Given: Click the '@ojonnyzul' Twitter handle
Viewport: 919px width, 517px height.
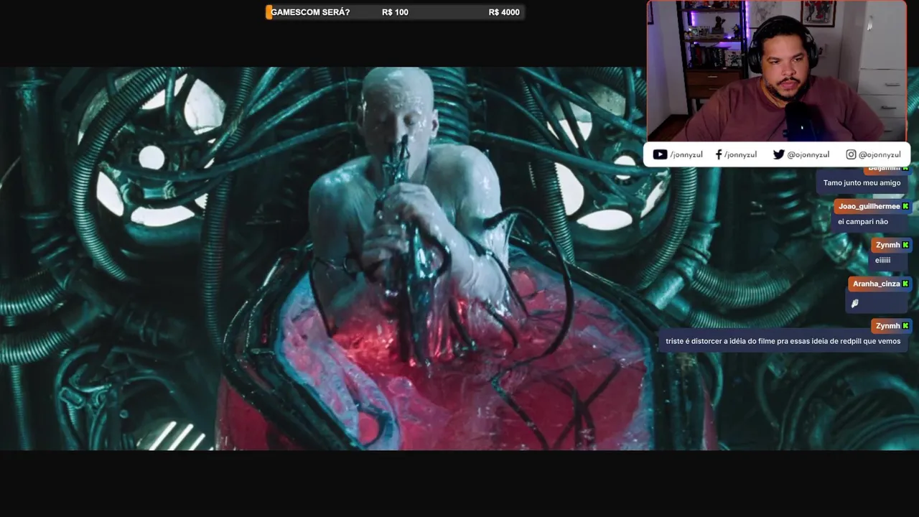Looking at the screenshot, I should [x=808, y=154].
